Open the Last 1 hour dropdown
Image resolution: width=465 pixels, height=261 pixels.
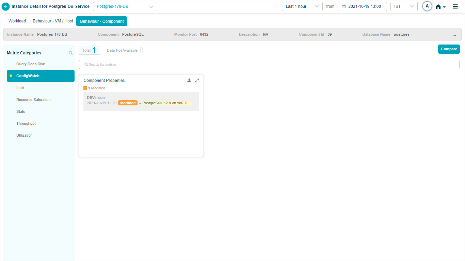302,6
